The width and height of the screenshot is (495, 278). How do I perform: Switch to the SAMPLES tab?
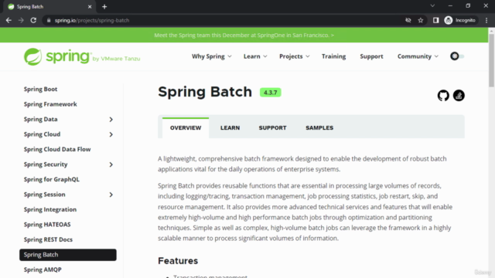click(x=319, y=127)
